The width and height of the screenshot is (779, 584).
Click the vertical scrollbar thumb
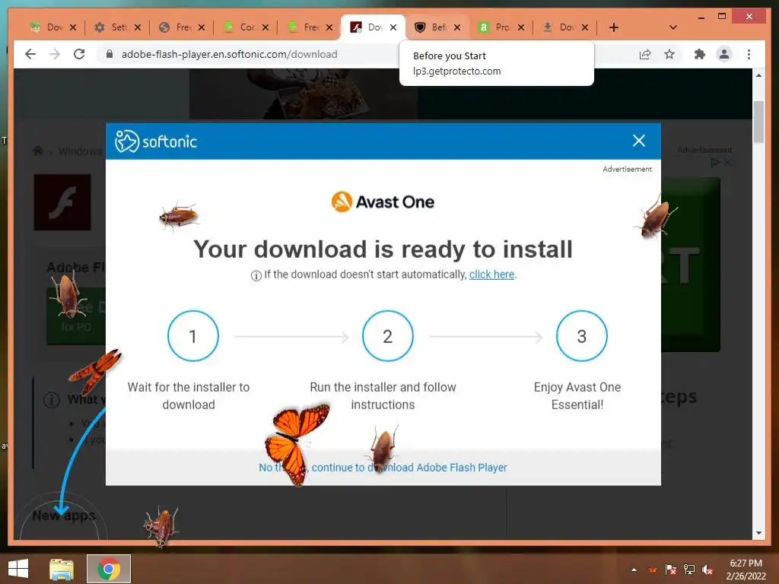point(758,122)
